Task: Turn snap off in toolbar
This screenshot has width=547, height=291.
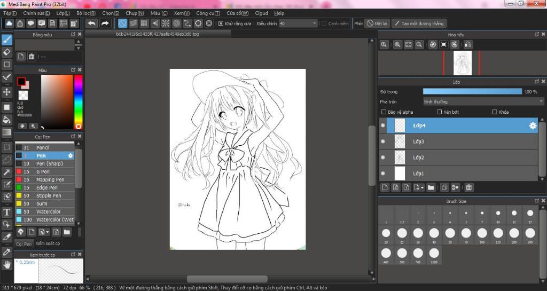Action: tap(122, 23)
